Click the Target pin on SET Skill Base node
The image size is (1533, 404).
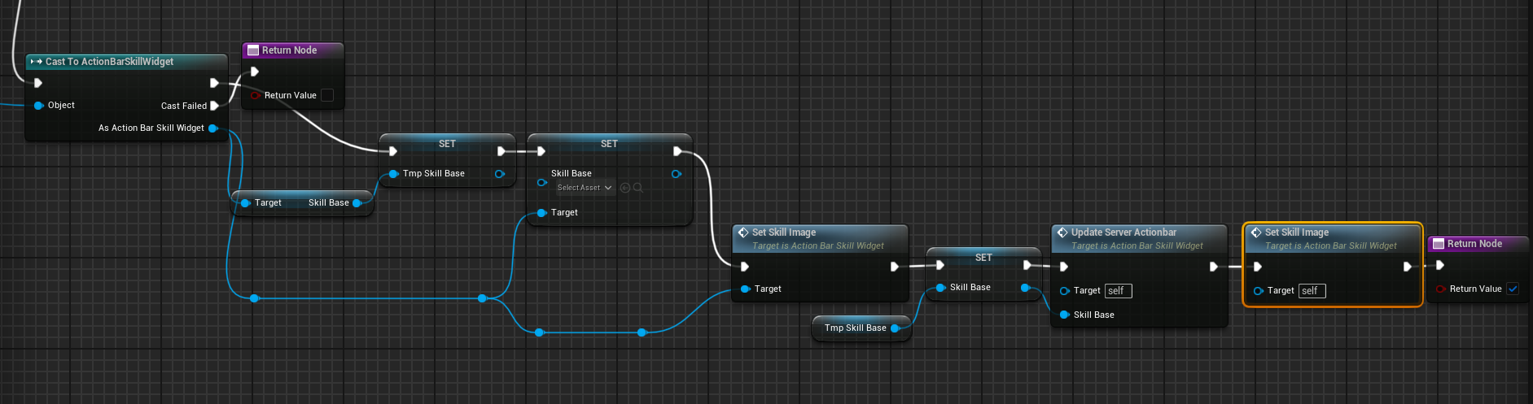(x=541, y=213)
